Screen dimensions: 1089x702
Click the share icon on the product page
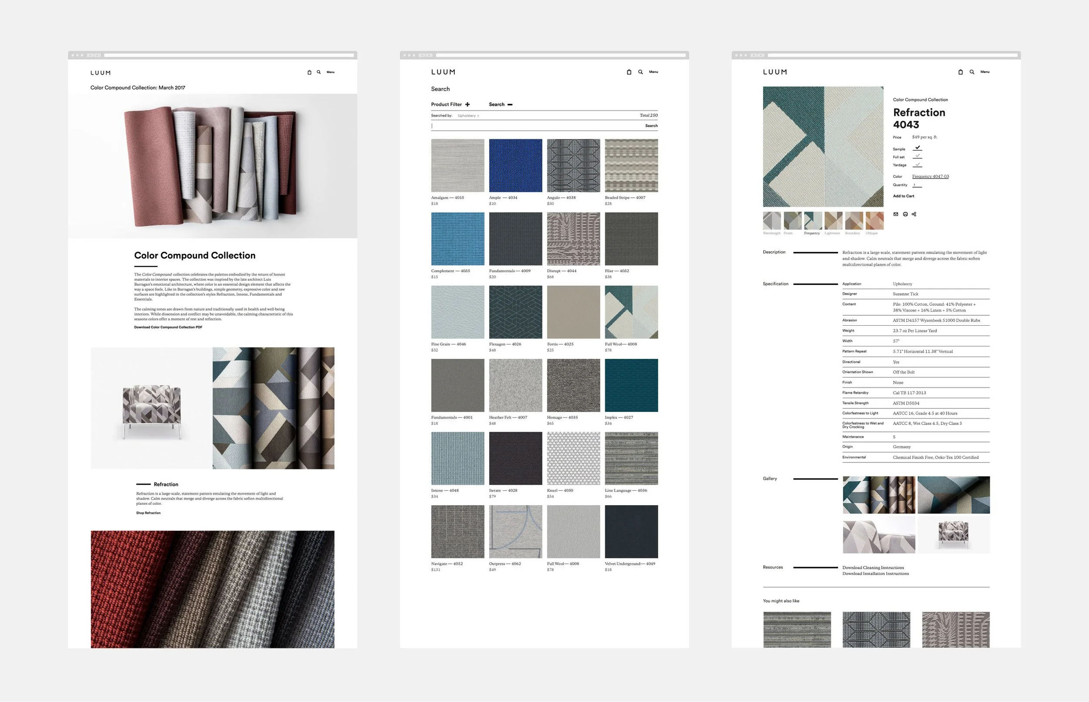[x=914, y=214]
